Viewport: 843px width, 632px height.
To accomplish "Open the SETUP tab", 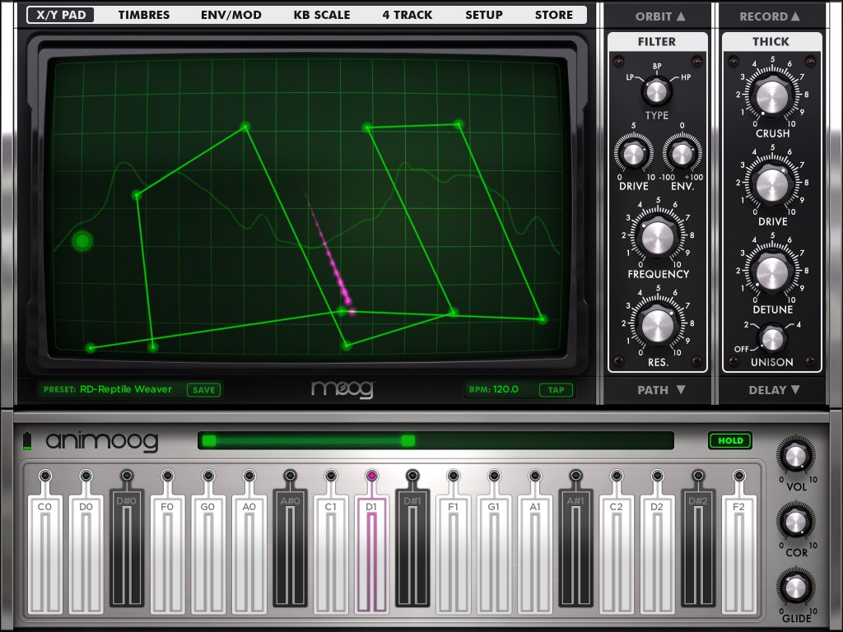I will pos(484,15).
